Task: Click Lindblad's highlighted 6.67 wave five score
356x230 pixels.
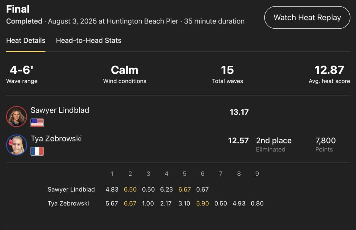Action: pyautogui.click(x=184, y=190)
